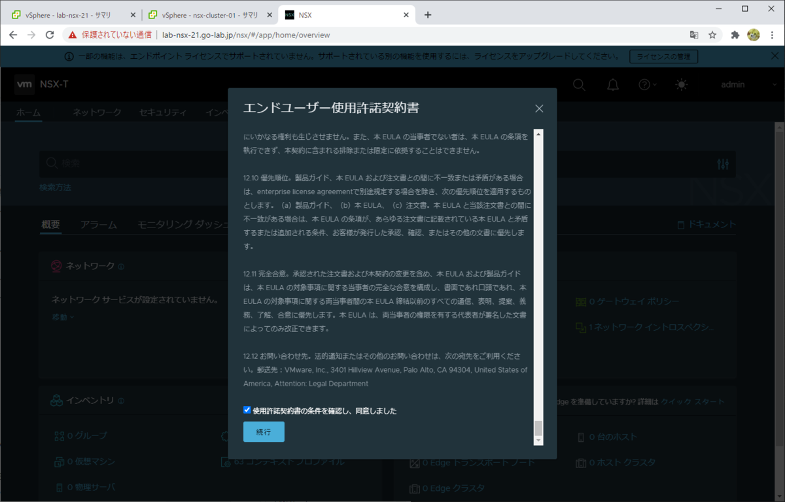Click the ライセンスの管理 button in the banner

pyautogui.click(x=663, y=56)
